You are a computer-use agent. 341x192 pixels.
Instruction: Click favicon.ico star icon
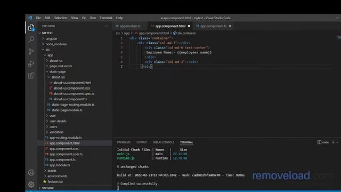coord(45,181)
